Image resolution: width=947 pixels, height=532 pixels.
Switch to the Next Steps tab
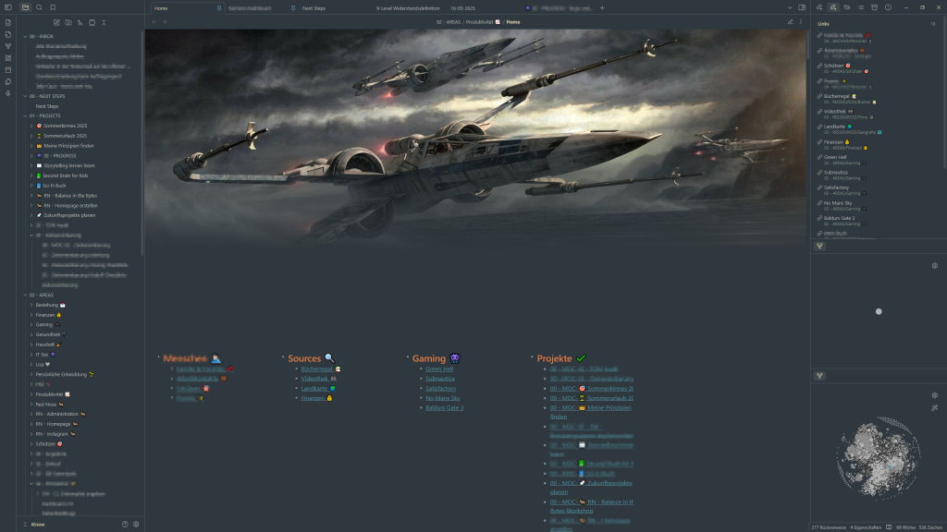click(314, 7)
